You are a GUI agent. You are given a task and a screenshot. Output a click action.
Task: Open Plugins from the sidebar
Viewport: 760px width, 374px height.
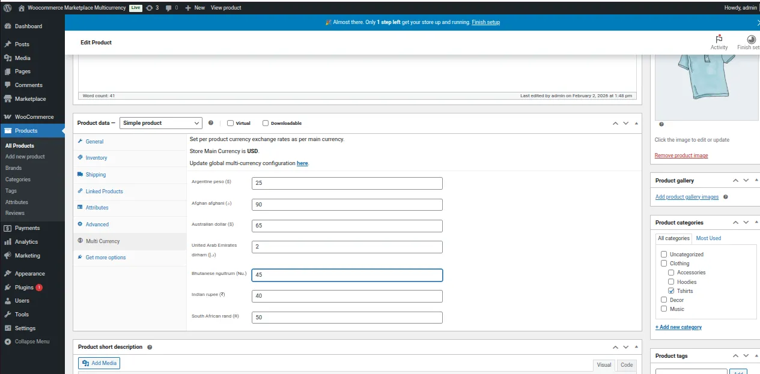pos(24,288)
